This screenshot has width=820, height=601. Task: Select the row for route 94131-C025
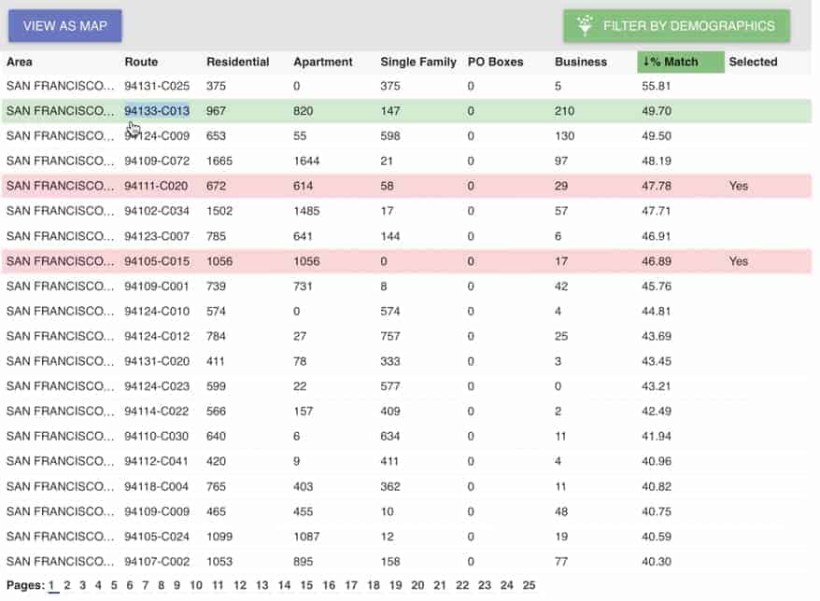(x=406, y=86)
